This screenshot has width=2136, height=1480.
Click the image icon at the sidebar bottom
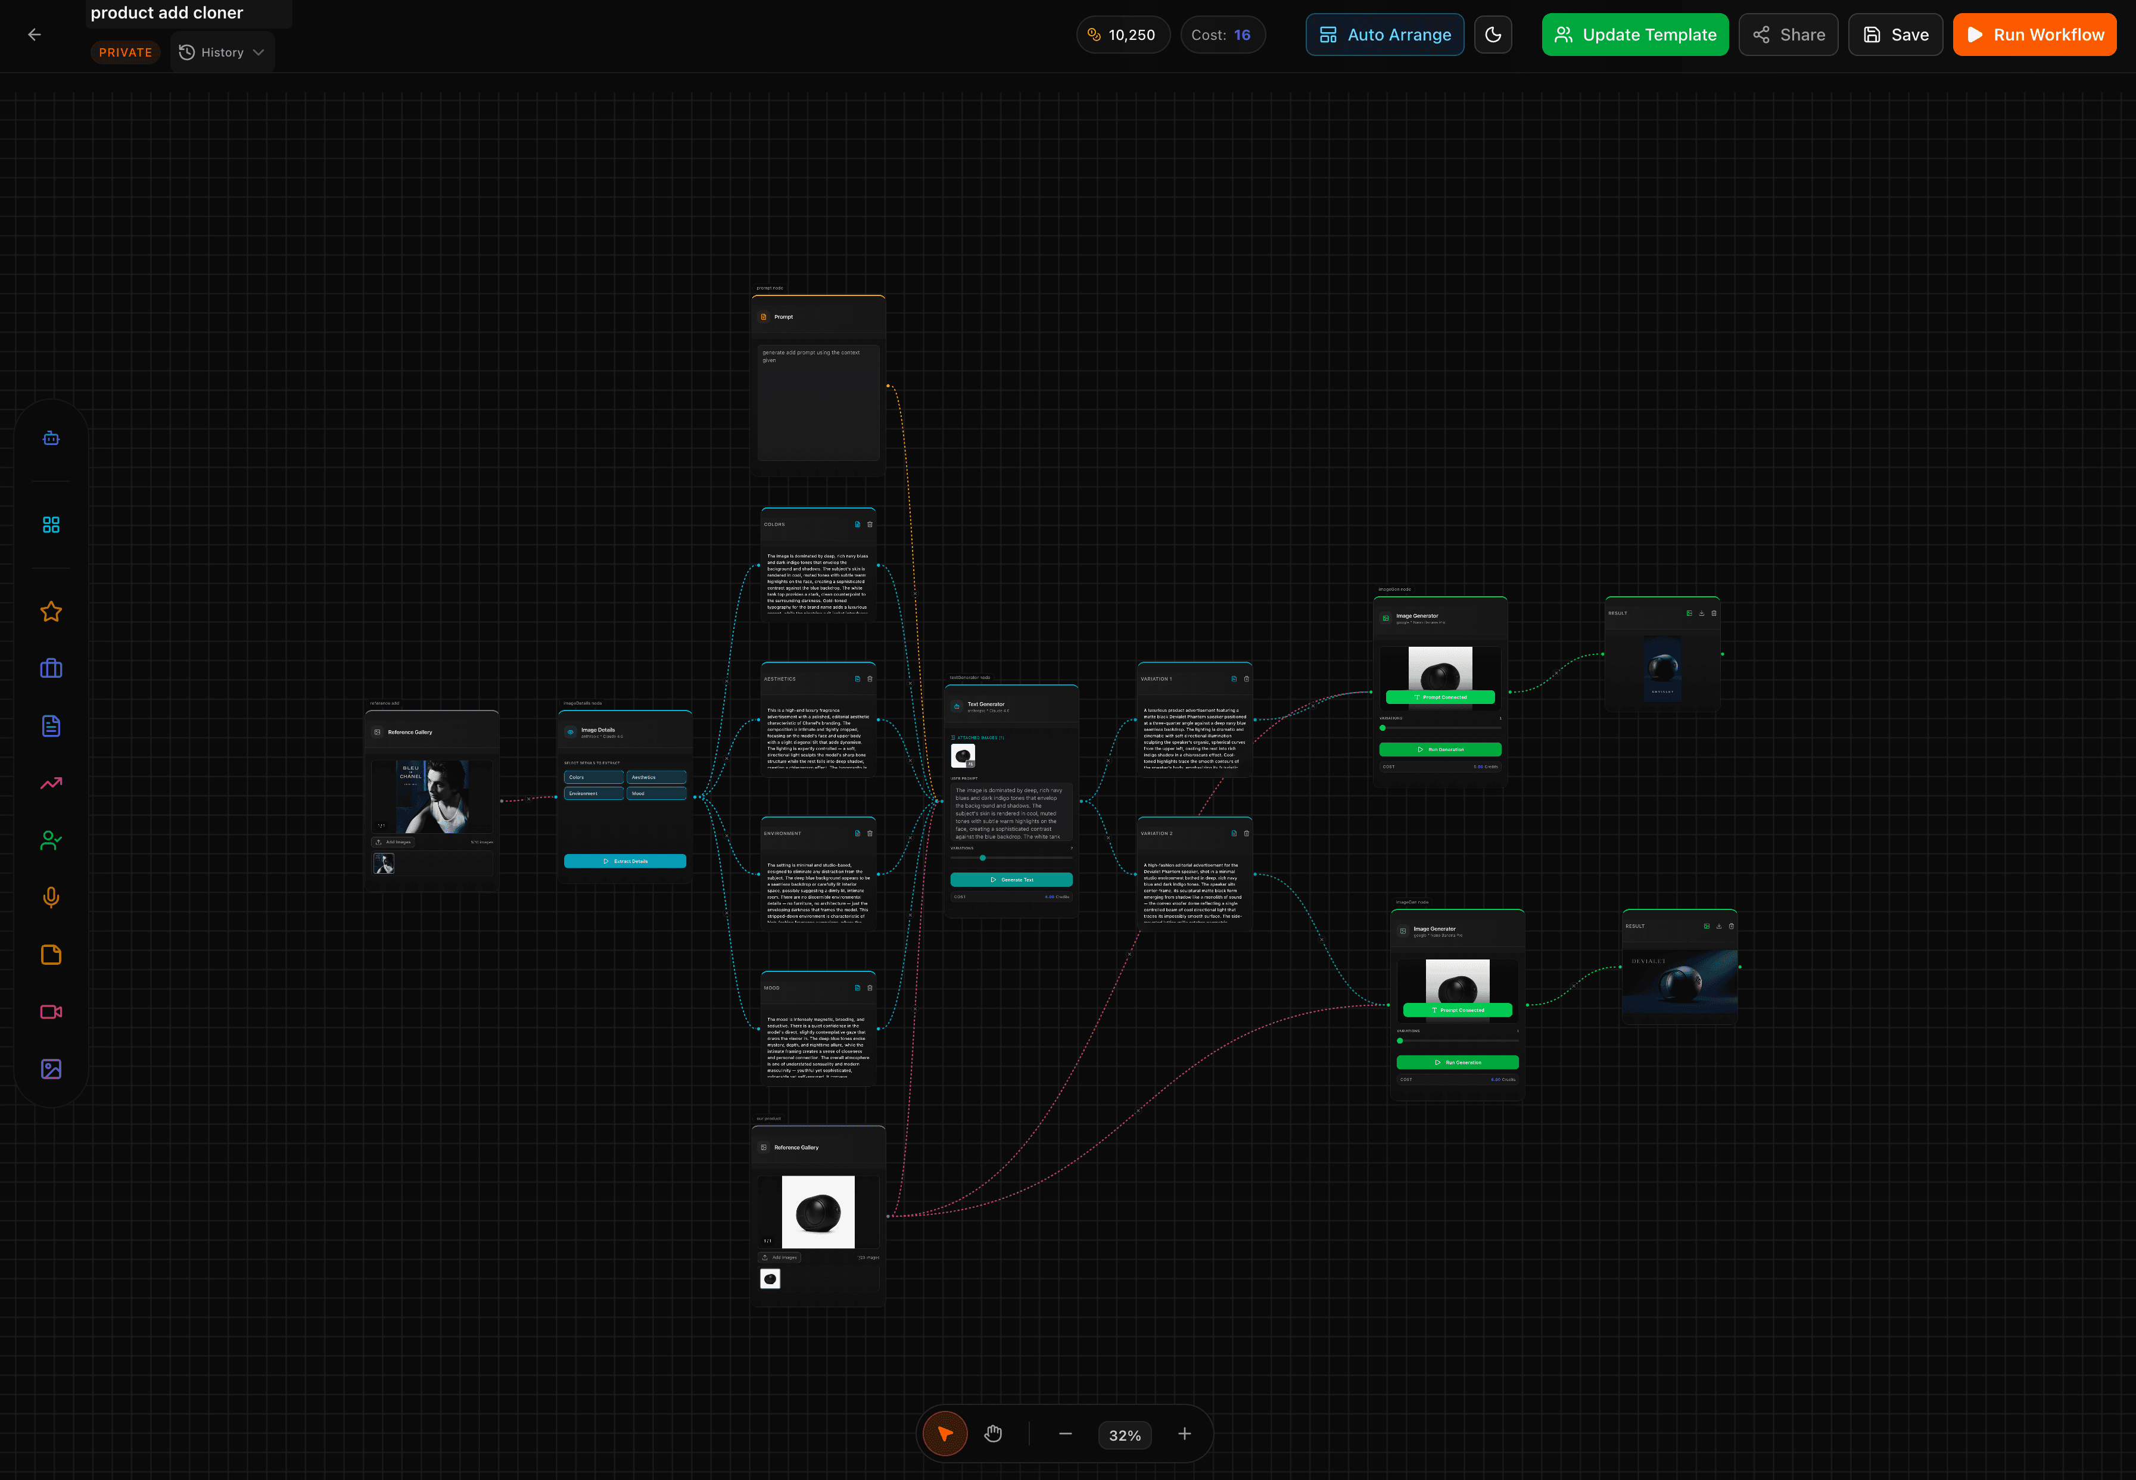[x=50, y=1069]
